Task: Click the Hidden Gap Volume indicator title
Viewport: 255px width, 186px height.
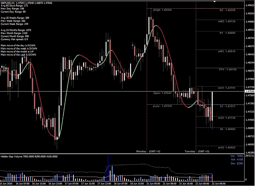Action: click(29, 157)
